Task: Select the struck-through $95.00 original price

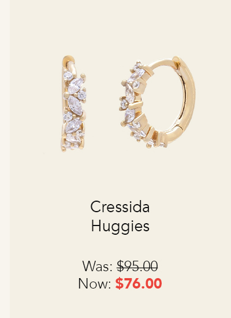Action: [x=137, y=266]
